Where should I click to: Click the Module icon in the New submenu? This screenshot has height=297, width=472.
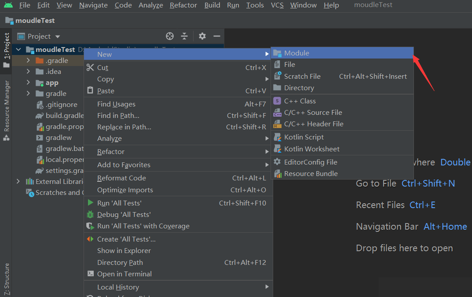(277, 53)
